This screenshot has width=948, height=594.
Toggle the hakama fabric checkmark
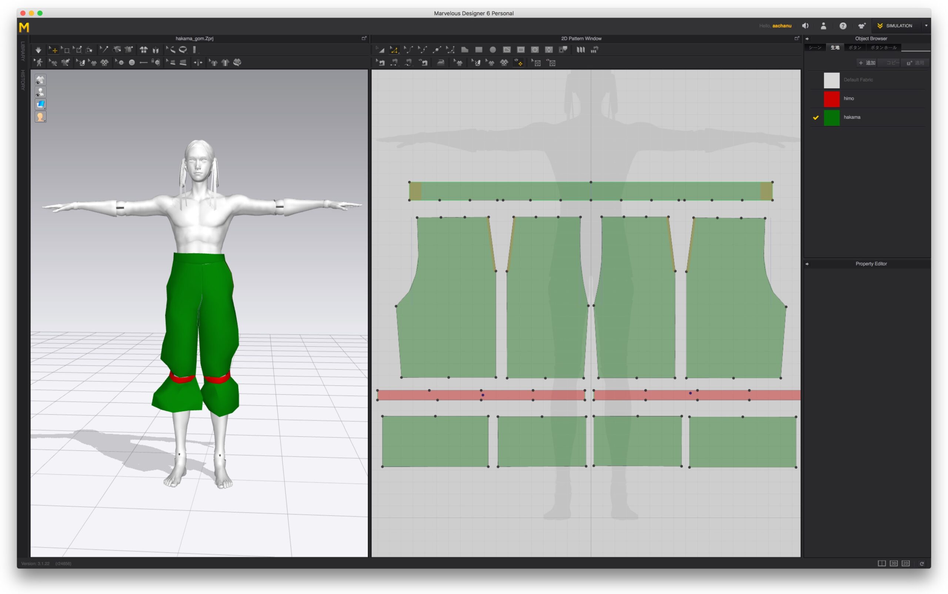(815, 117)
